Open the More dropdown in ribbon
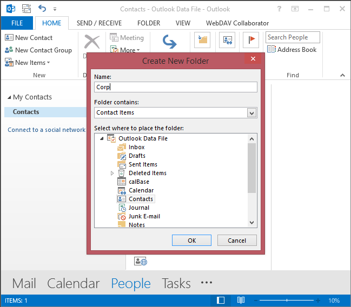The image size is (351, 307). click(125, 50)
